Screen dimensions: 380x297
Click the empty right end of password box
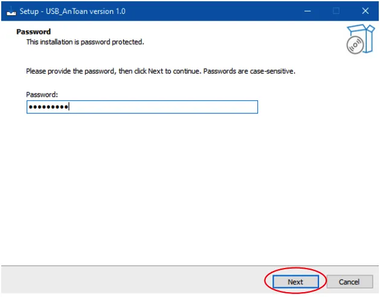230,107
